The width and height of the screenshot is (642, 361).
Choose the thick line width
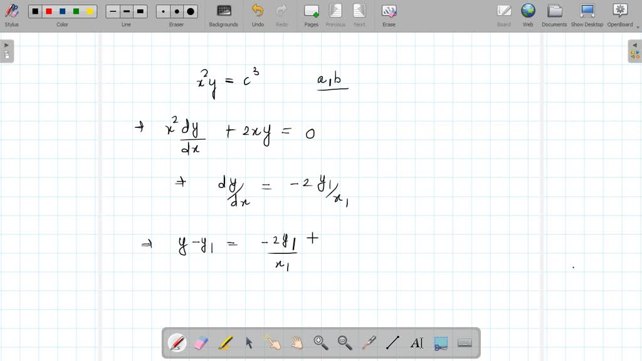point(140,11)
